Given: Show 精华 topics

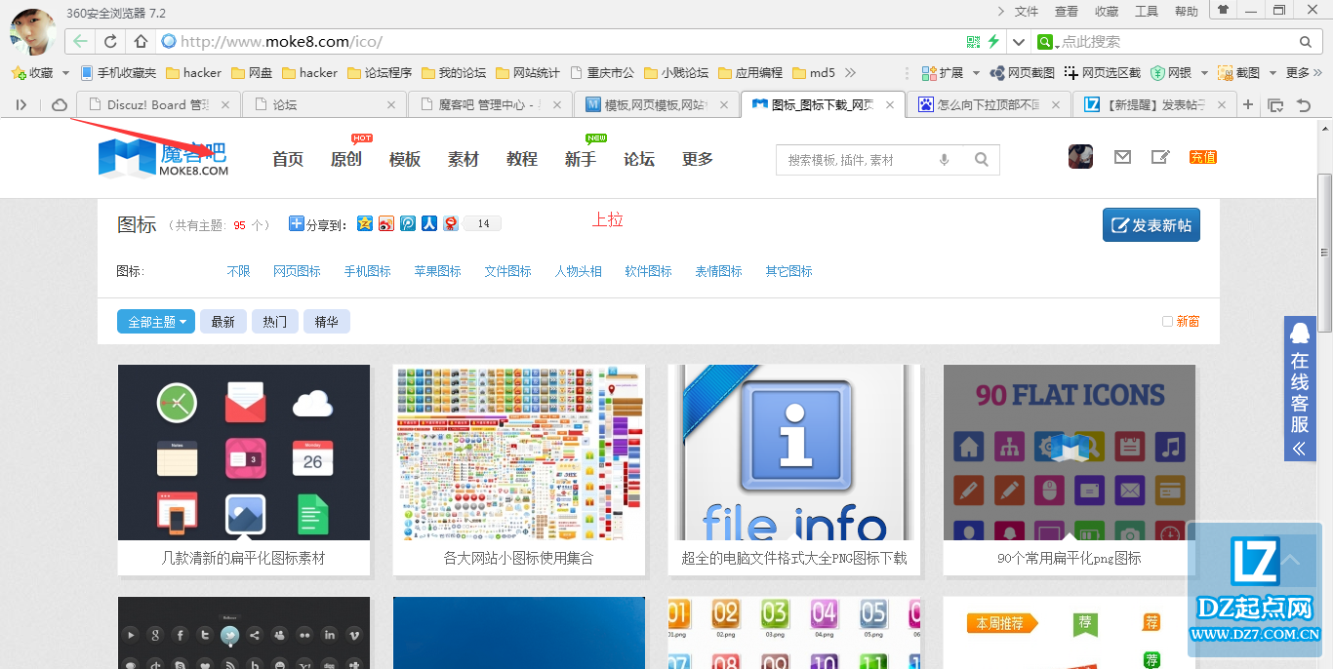Looking at the screenshot, I should click(x=327, y=322).
